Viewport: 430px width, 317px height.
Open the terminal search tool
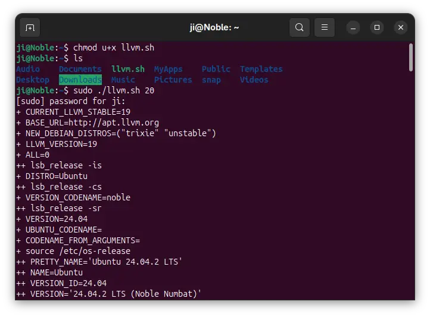(299, 27)
